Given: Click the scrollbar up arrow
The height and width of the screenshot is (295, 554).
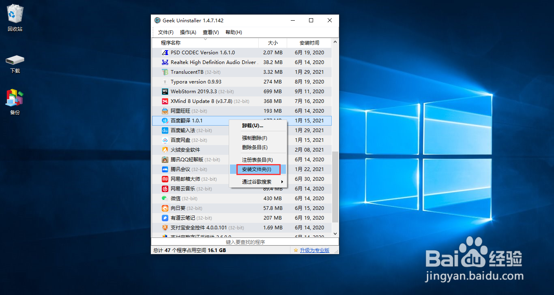Looking at the screenshot, I should pos(335,42).
